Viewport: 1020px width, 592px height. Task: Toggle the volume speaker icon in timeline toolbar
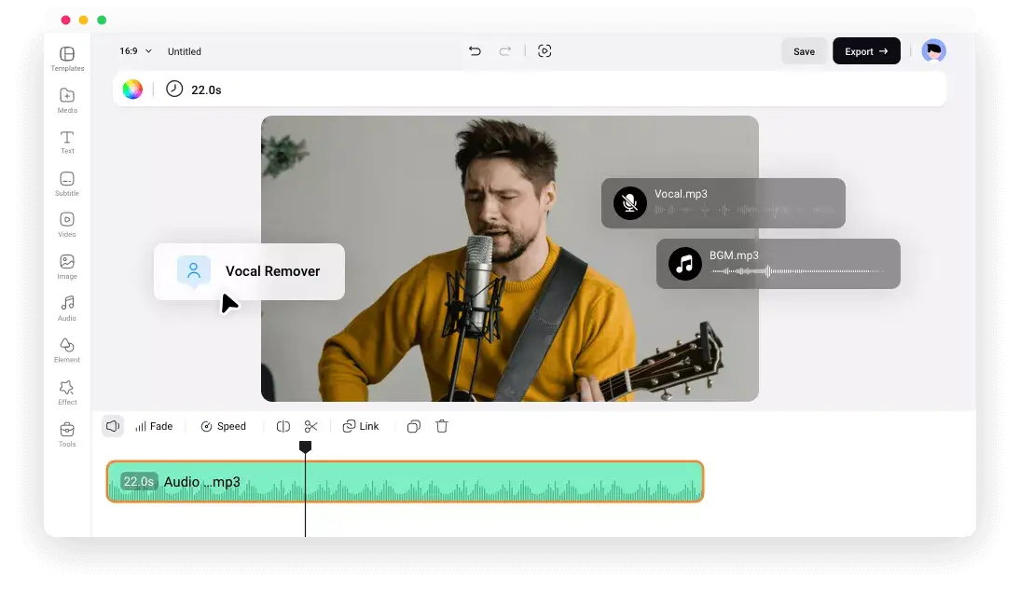(113, 426)
